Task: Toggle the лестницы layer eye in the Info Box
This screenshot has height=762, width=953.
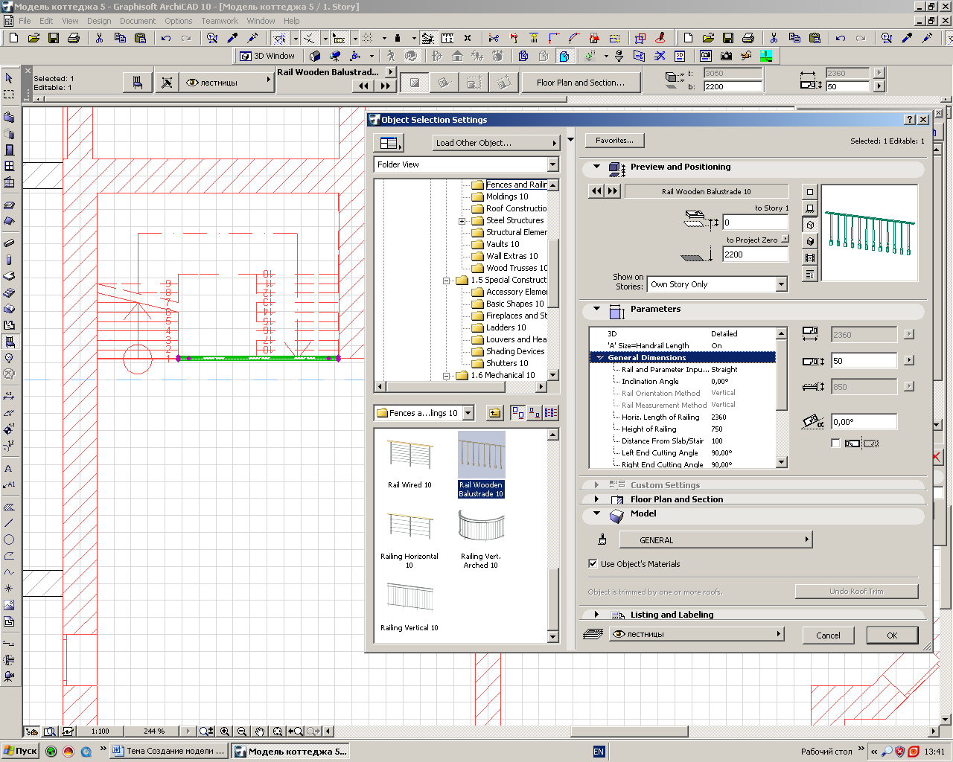Action: (192, 83)
